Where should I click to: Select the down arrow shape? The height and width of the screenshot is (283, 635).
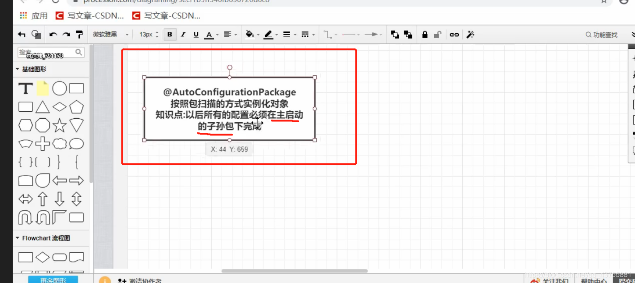[x=60, y=199]
